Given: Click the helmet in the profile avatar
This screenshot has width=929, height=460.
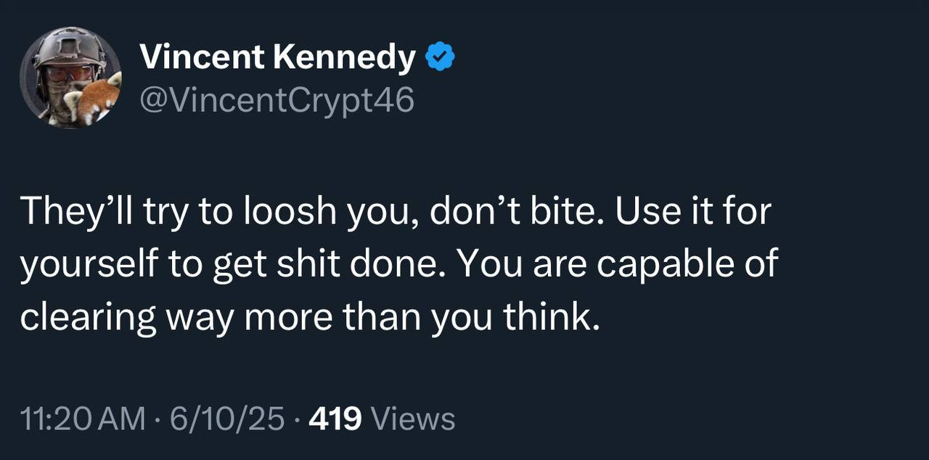Looking at the screenshot, I should click(65, 49).
